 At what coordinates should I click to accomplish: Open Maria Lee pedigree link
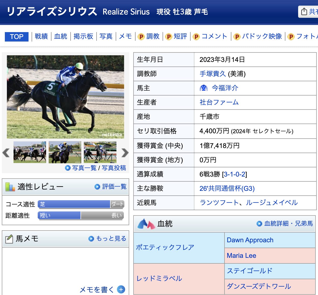242,256
